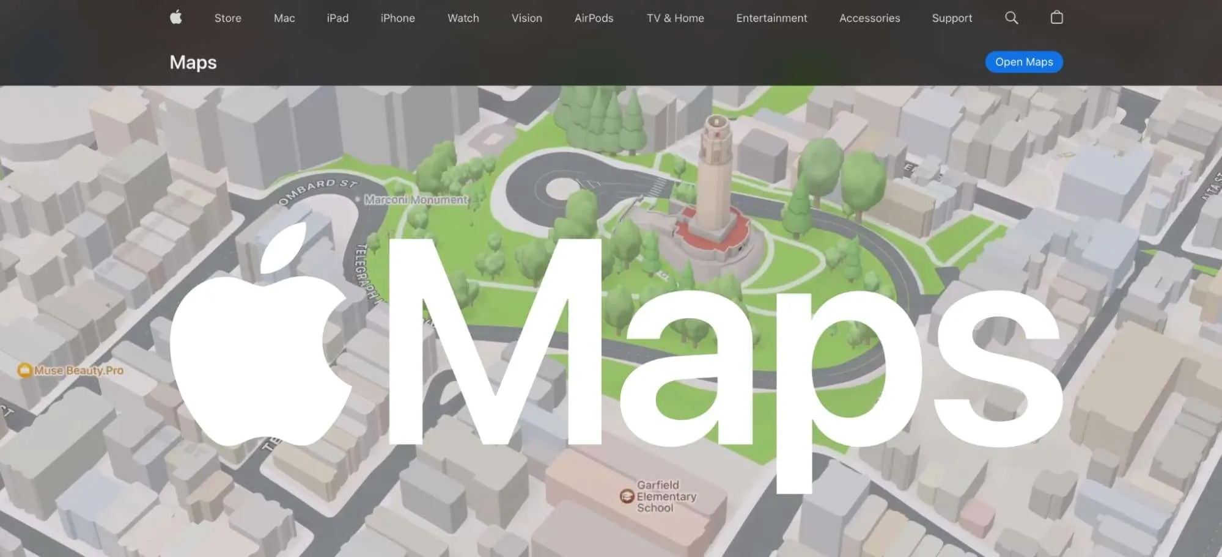Go to the Mac section
The width and height of the screenshot is (1222, 557).
click(284, 18)
